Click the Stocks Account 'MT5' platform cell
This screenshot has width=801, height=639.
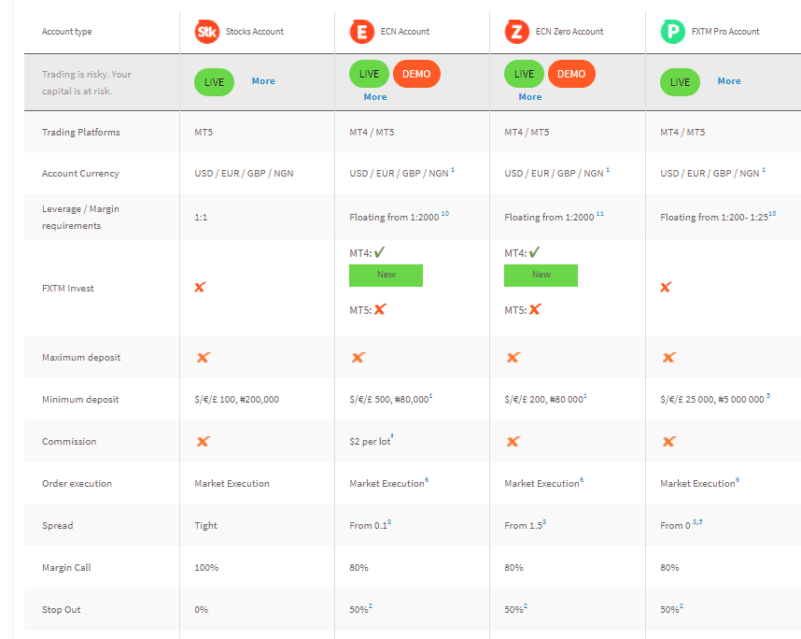(x=204, y=132)
